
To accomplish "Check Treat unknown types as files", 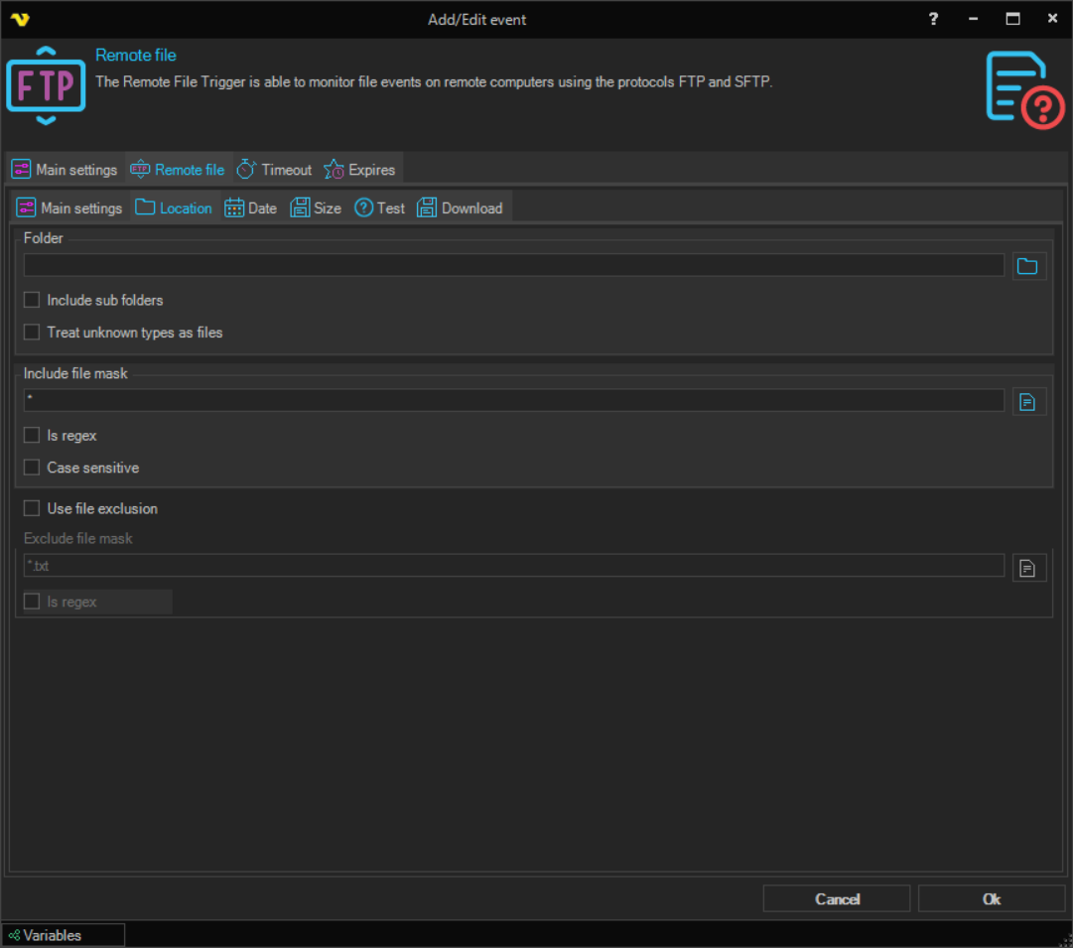I will [x=32, y=333].
